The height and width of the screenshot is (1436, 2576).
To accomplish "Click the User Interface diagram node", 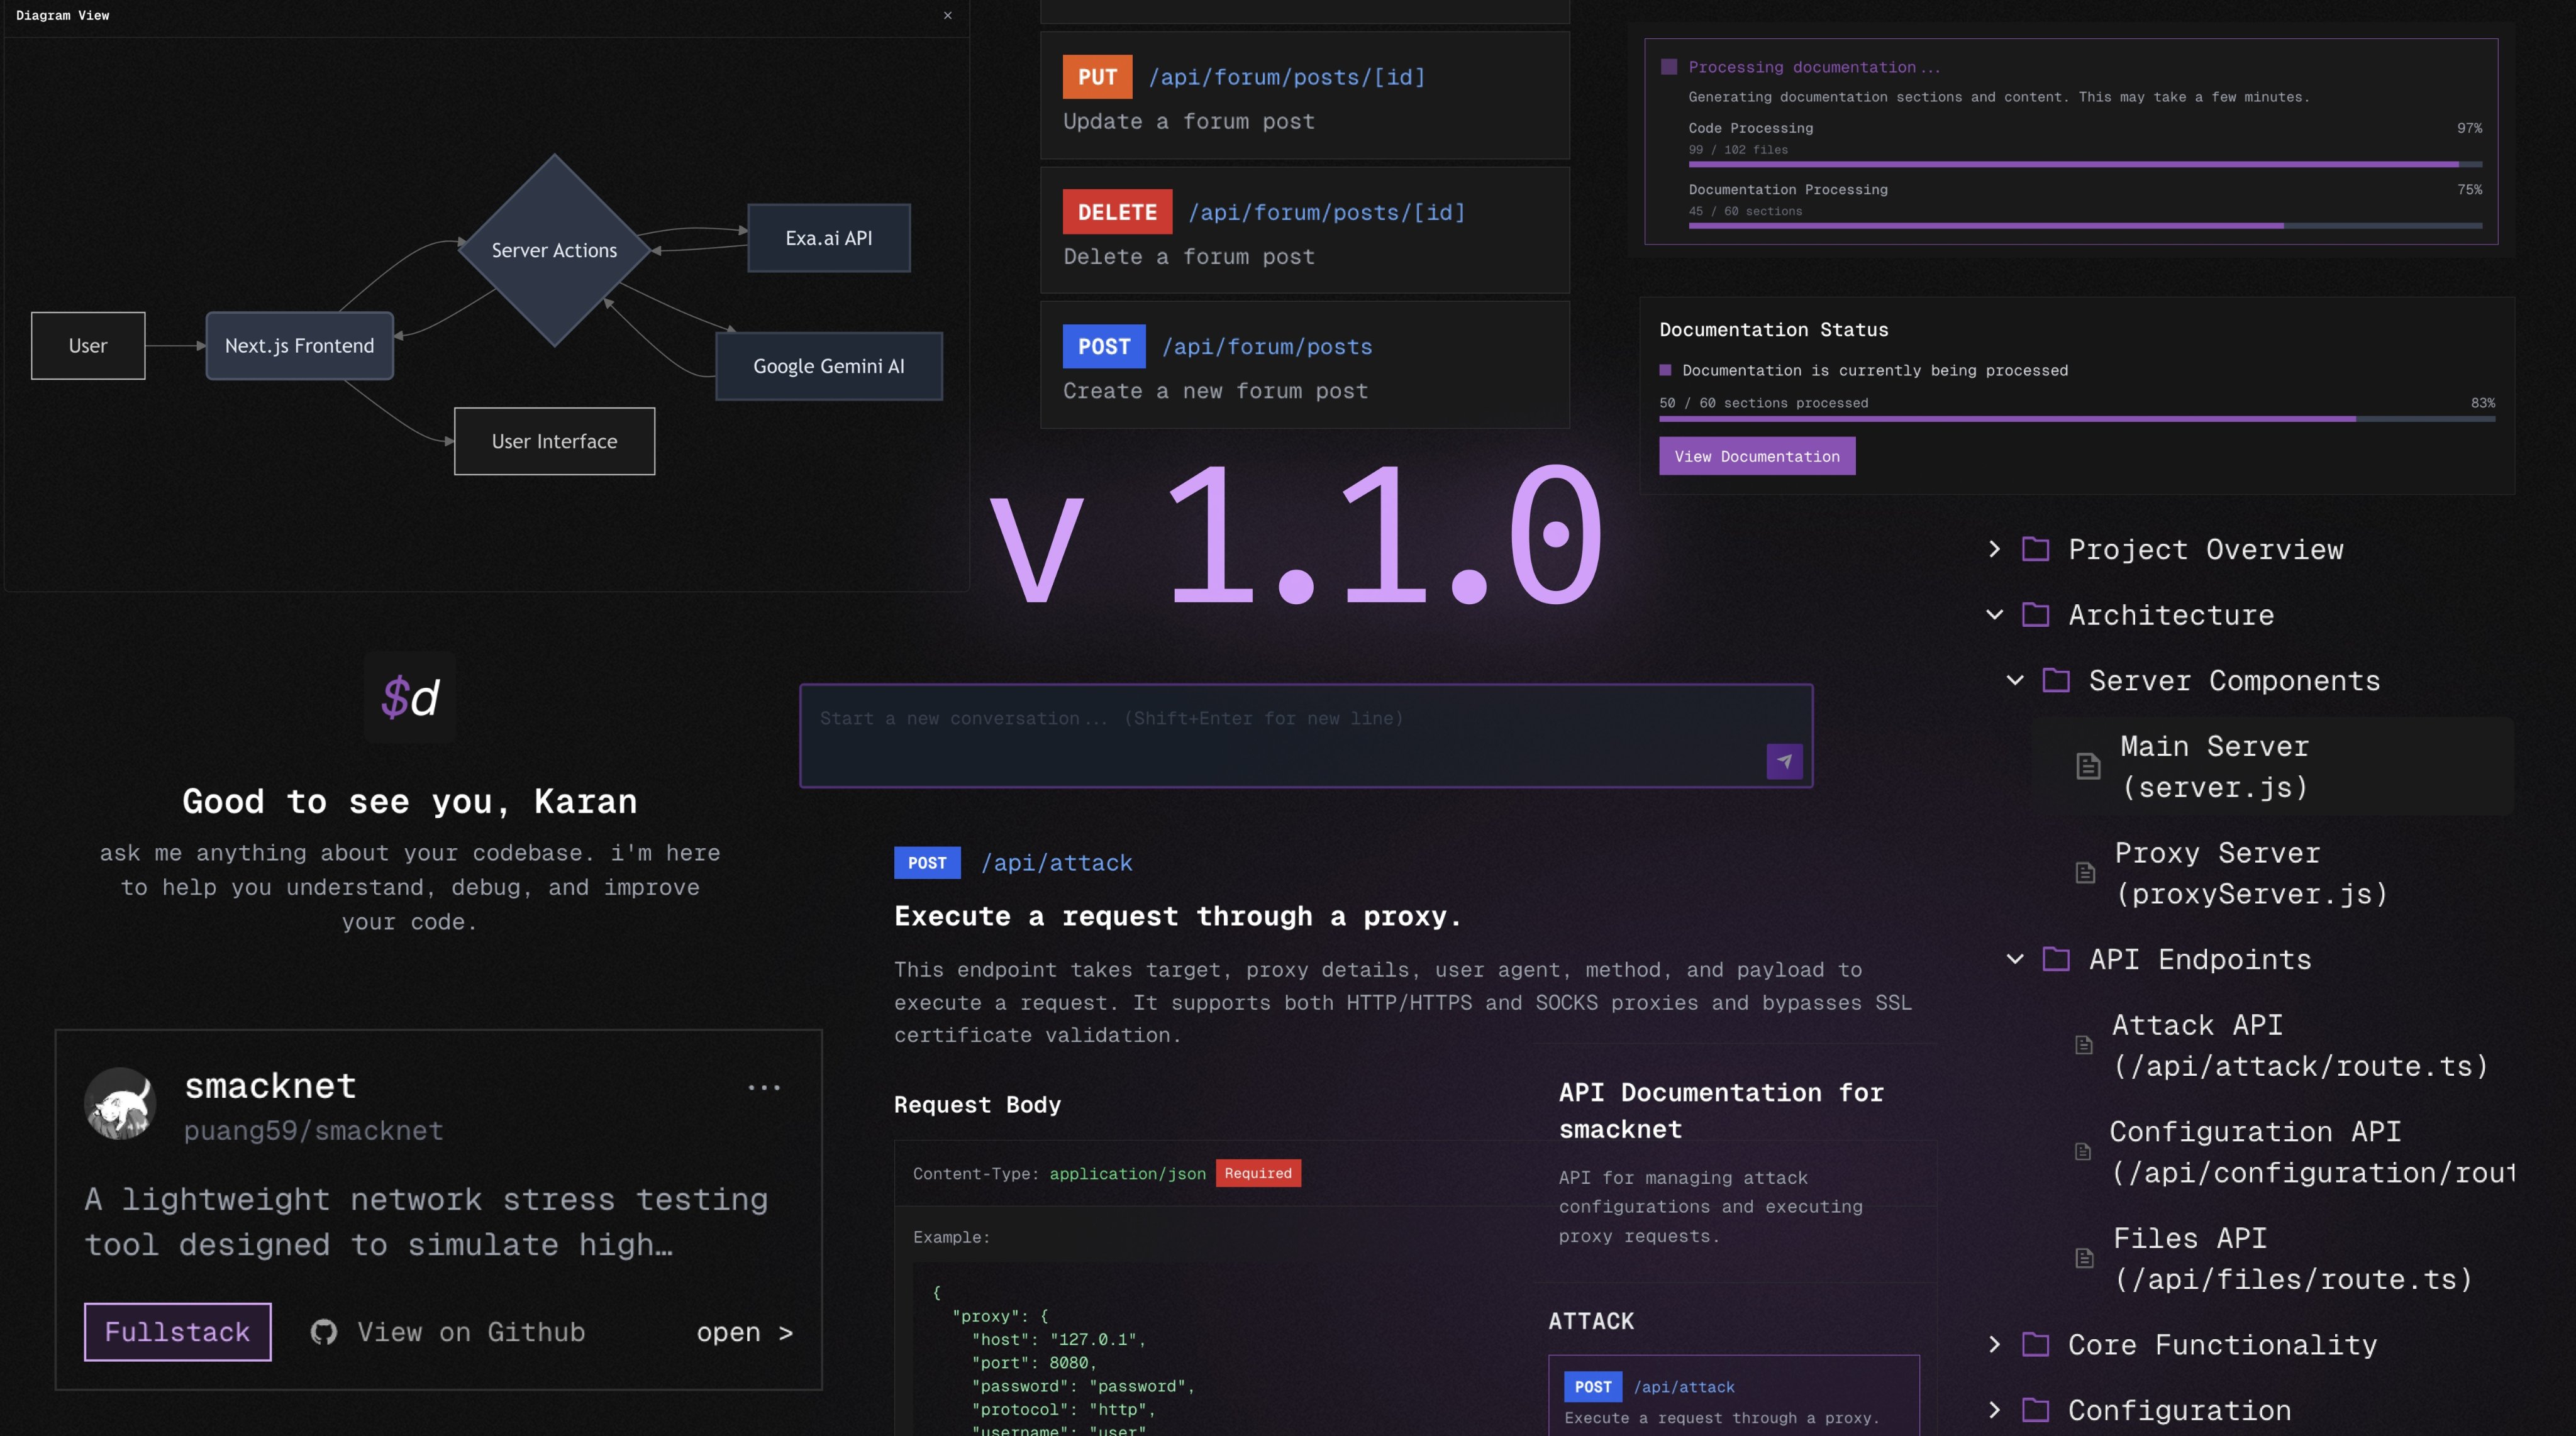I will click(554, 441).
